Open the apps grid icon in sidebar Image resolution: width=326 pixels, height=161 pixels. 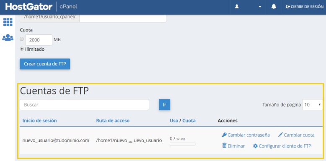[8, 22]
